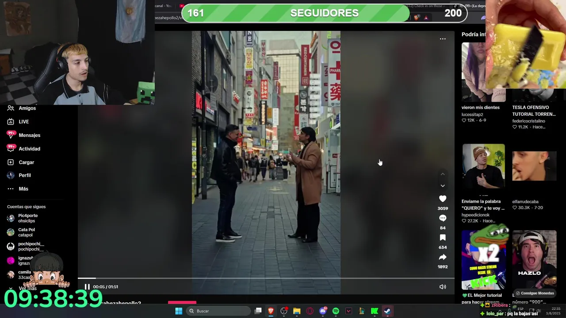Open the Perfil page

[x=24, y=175]
